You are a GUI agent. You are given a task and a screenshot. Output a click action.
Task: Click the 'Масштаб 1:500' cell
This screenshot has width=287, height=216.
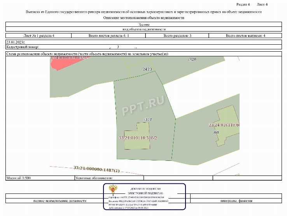click(x=40, y=178)
